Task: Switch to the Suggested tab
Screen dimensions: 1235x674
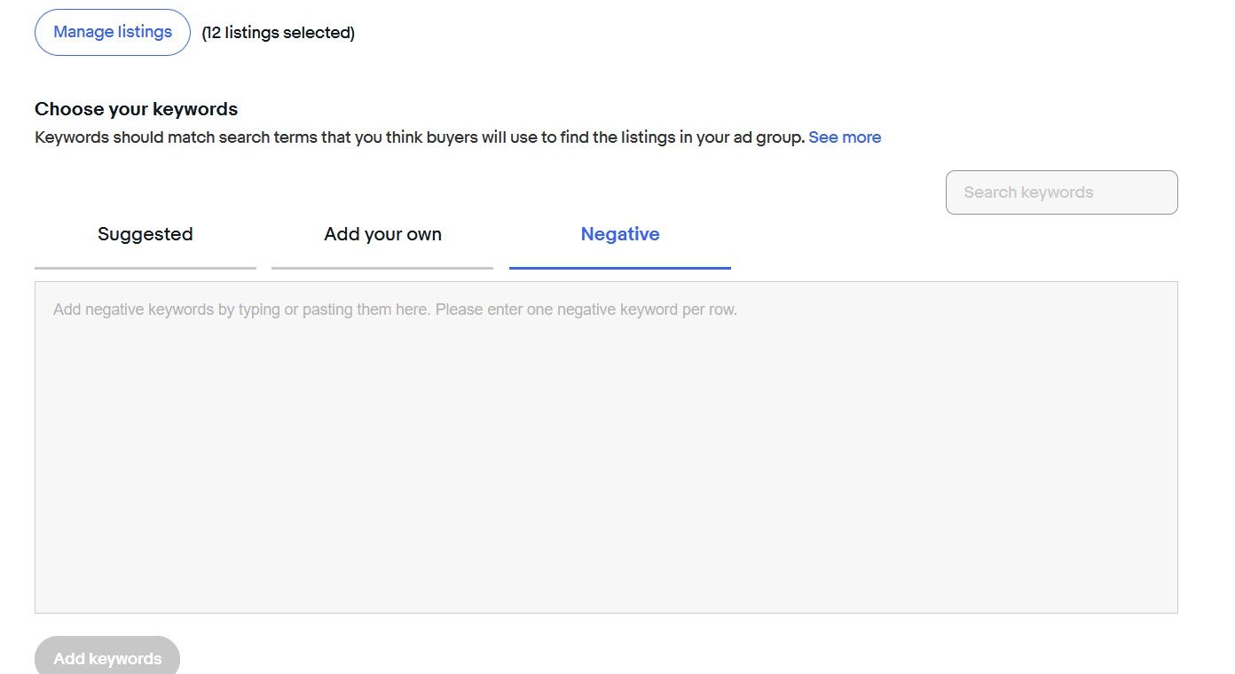Action: click(146, 235)
